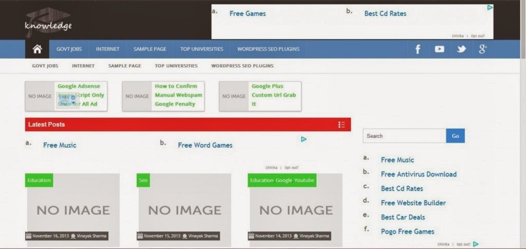Select WORDPRESS SEO PLUGINS in secondary menu

[x=242, y=66]
